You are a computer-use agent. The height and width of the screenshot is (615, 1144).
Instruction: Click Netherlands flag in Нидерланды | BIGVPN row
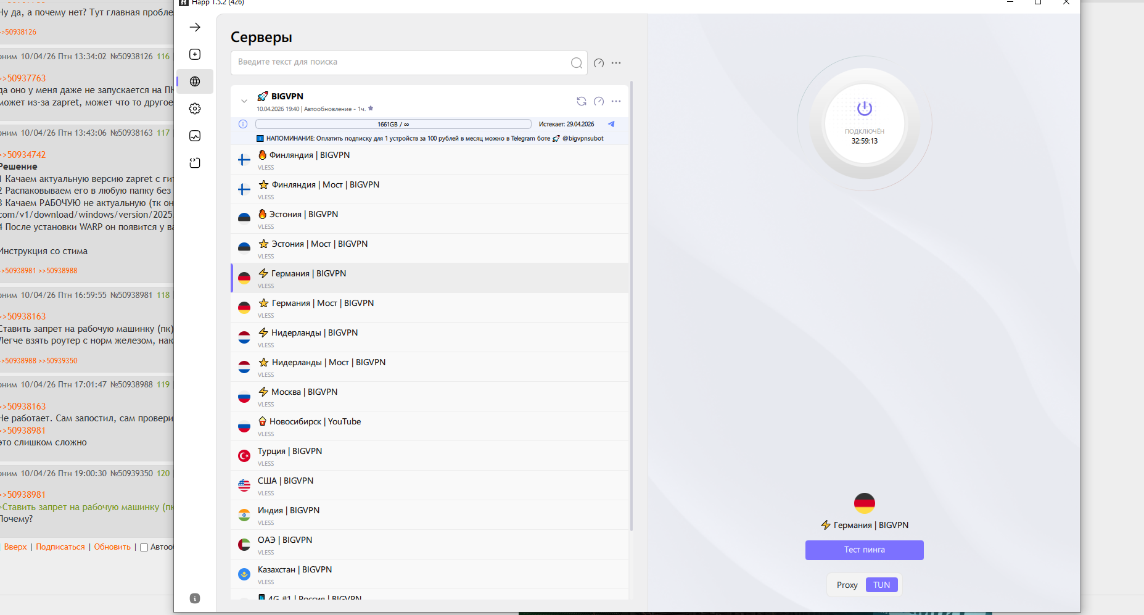pyautogui.click(x=244, y=337)
